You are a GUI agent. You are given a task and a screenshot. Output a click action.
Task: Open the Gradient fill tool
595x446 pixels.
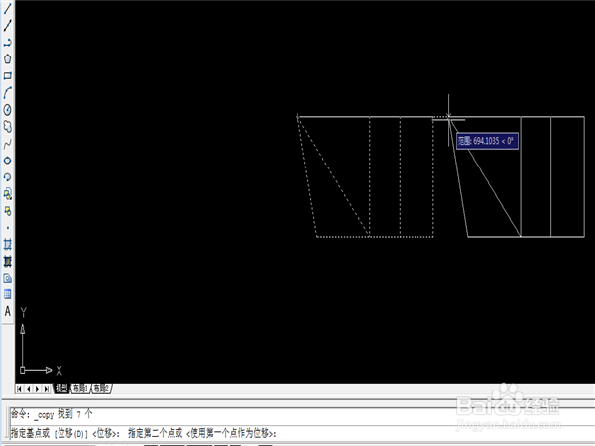click(x=8, y=262)
